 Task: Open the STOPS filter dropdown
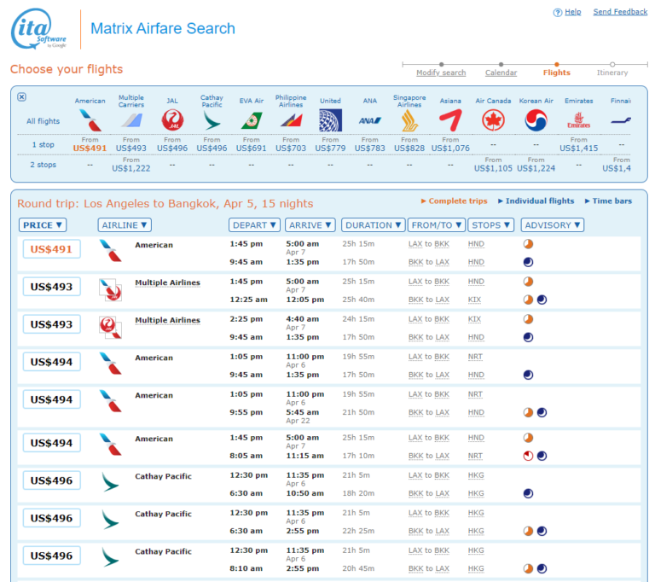[490, 225]
